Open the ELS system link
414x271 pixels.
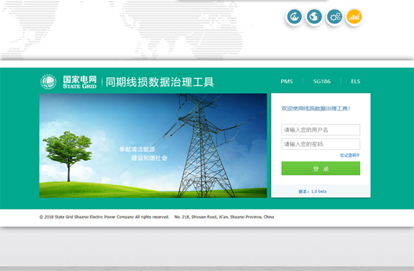click(x=356, y=82)
